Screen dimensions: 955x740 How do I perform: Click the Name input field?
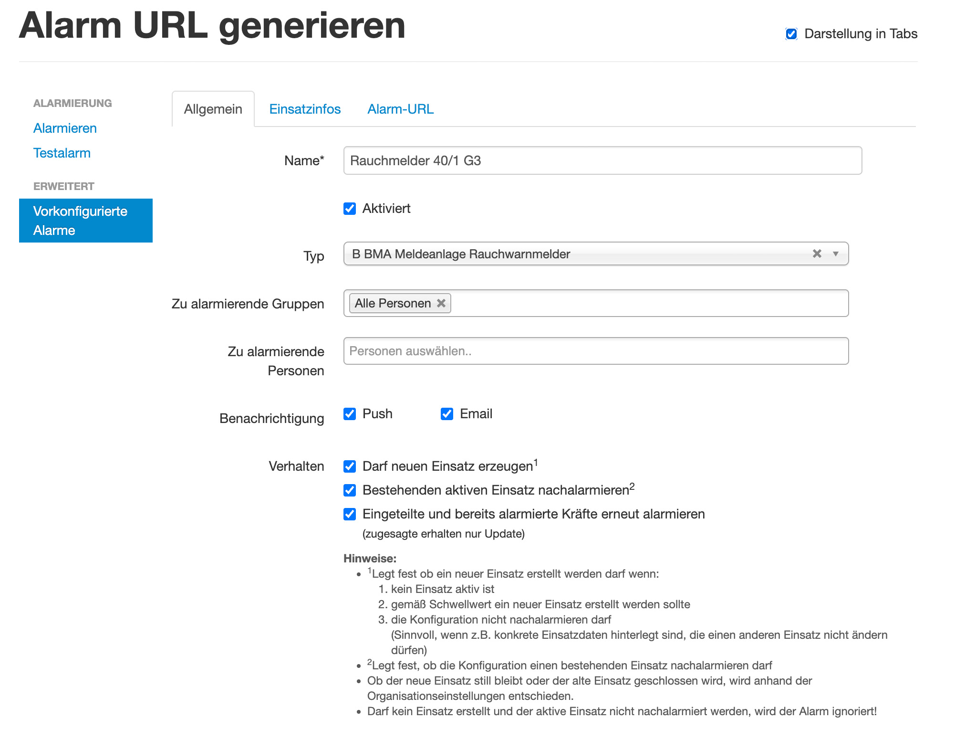click(x=602, y=160)
